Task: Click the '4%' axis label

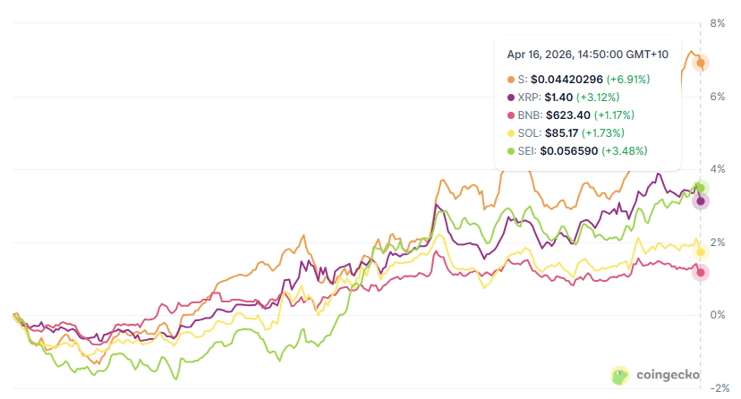Action: (x=718, y=169)
